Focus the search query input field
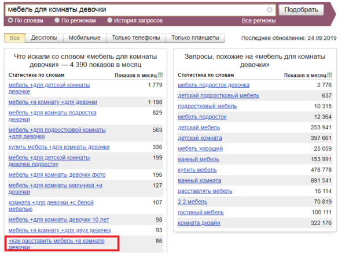This screenshot has width=342, height=253. (x=136, y=10)
